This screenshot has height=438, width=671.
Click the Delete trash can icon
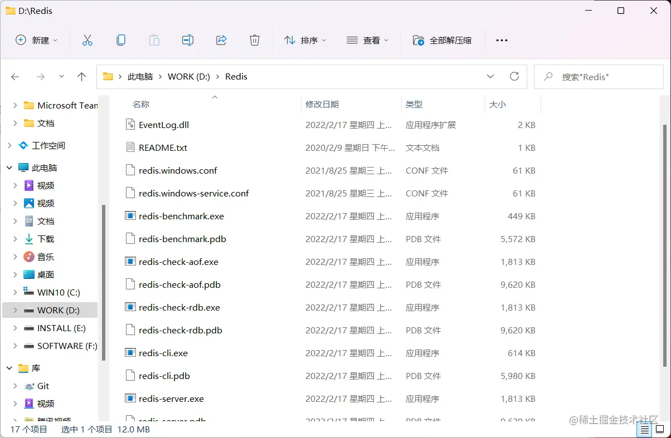255,40
